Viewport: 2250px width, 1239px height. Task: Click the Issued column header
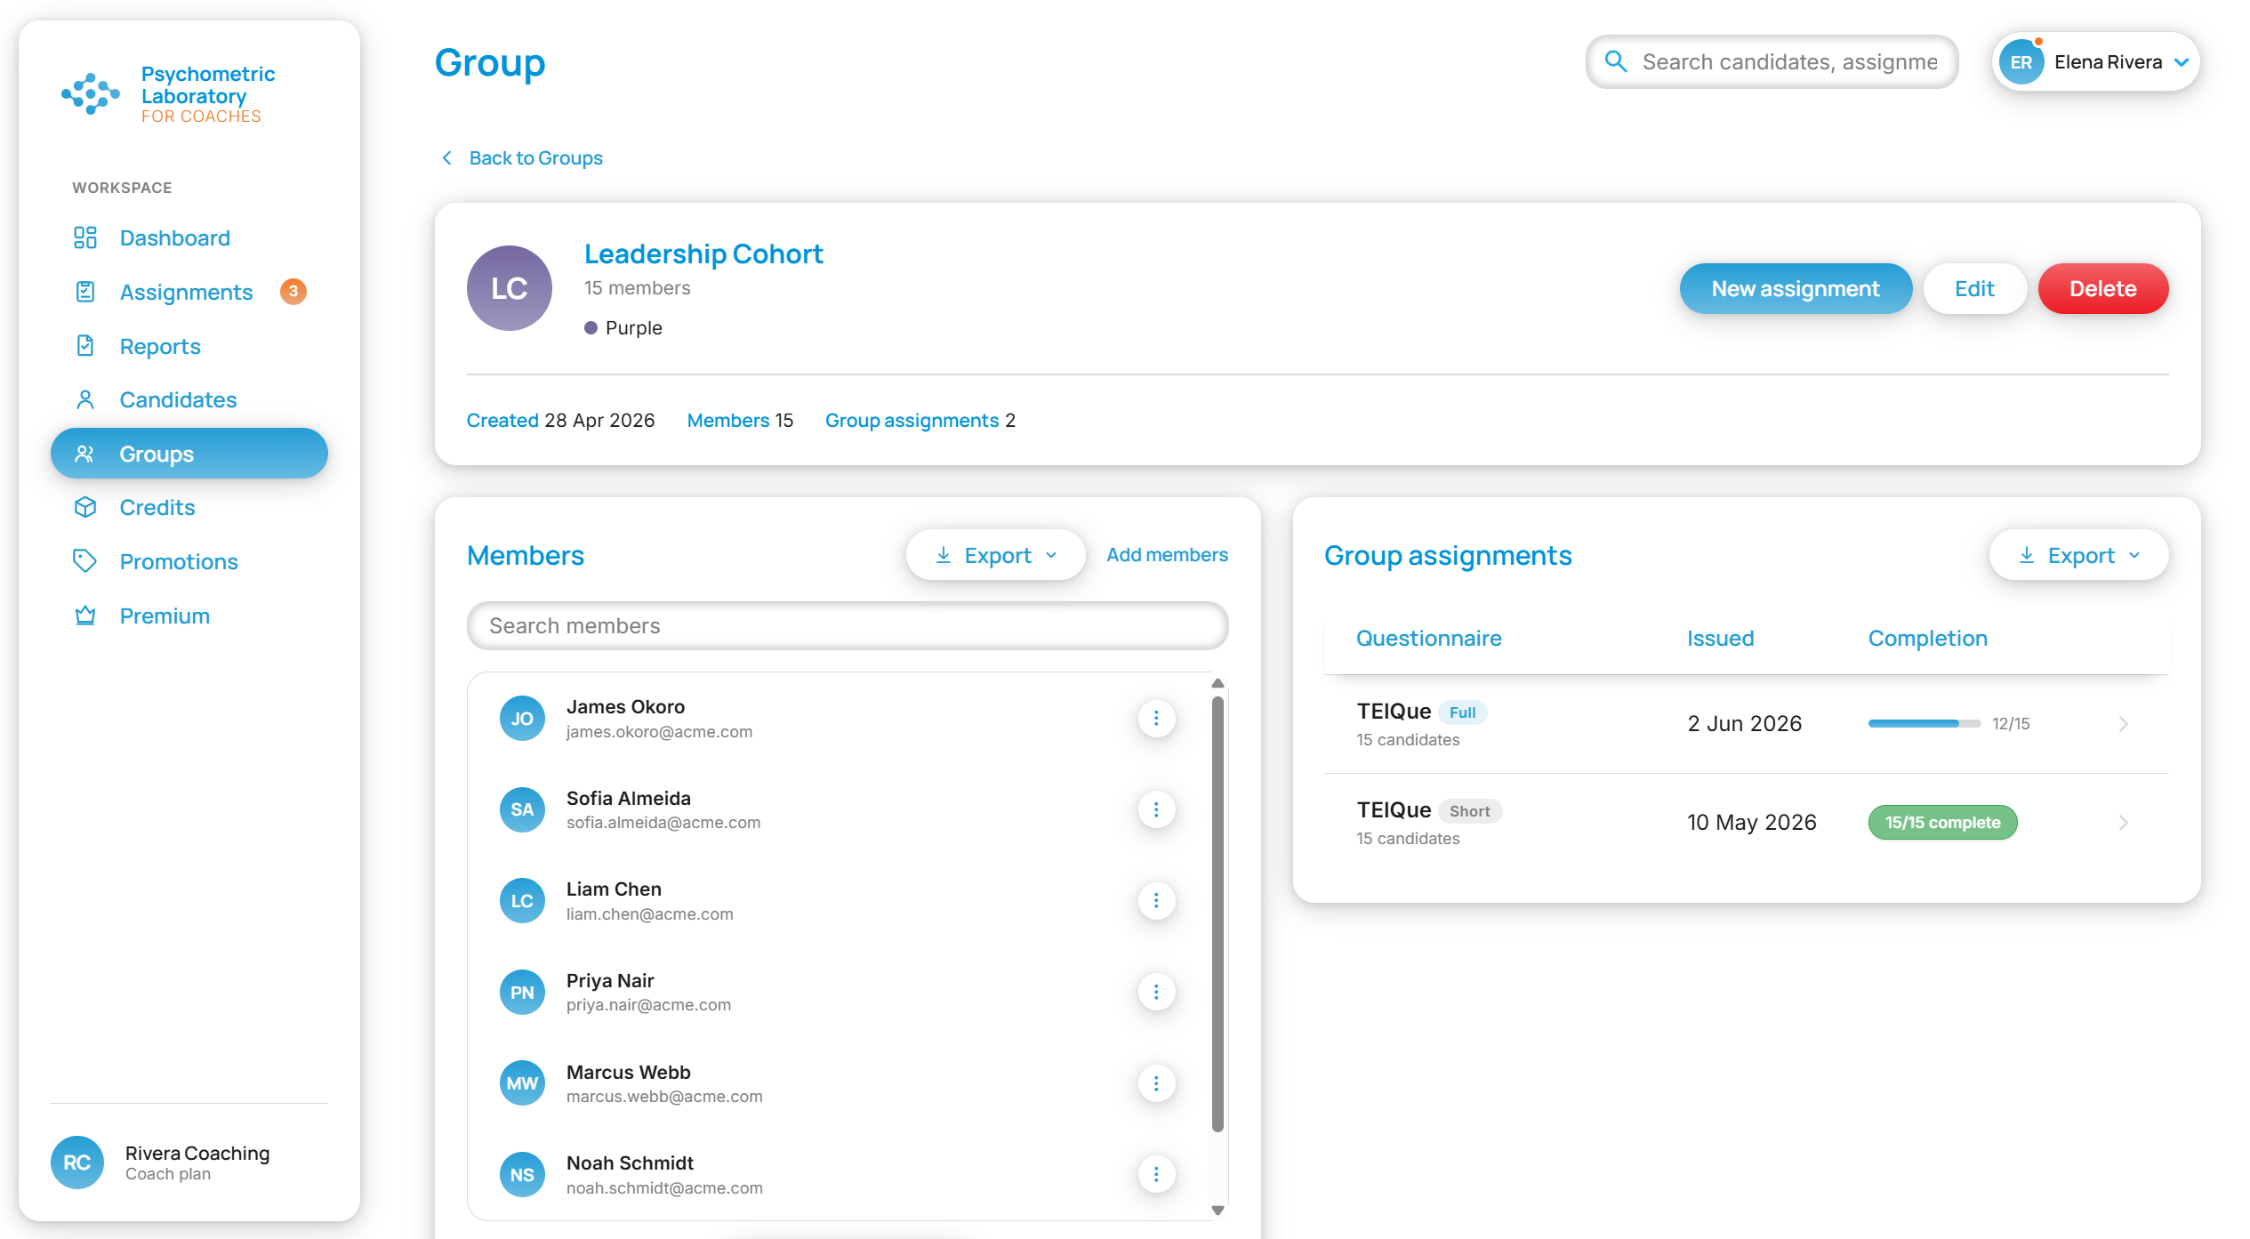pos(1720,639)
